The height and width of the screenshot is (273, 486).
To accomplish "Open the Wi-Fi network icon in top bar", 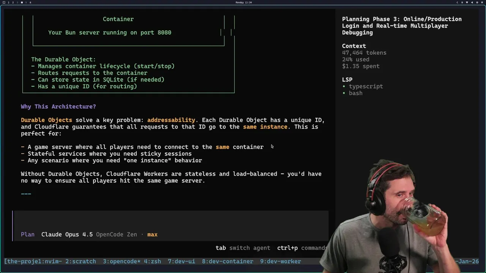I will (467, 2).
